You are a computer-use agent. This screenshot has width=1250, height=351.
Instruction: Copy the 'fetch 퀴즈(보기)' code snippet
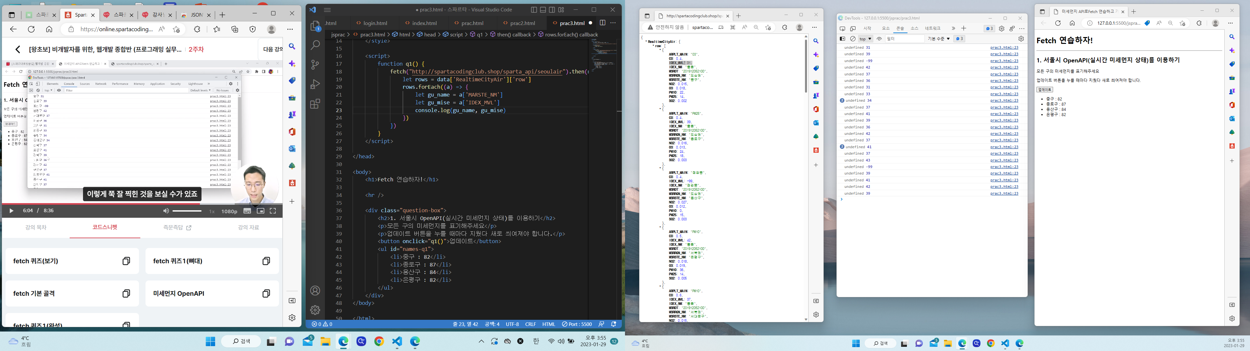[126, 261]
